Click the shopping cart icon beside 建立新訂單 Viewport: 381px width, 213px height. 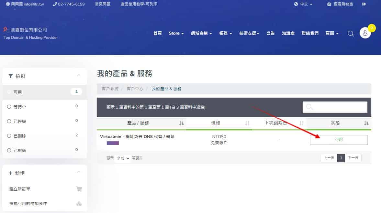tap(79, 189)
